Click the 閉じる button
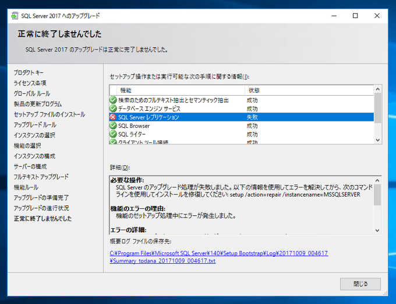396x304 pixels. tap(360, 284)
